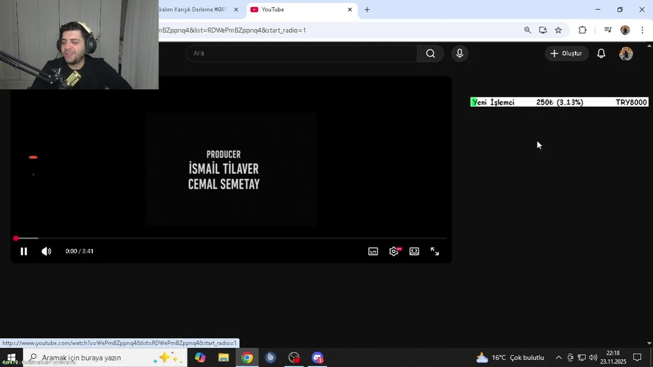Launch Copilot from the taskbar
The width and height of the screenshot is (653, 367).
(x=200, y=357)
